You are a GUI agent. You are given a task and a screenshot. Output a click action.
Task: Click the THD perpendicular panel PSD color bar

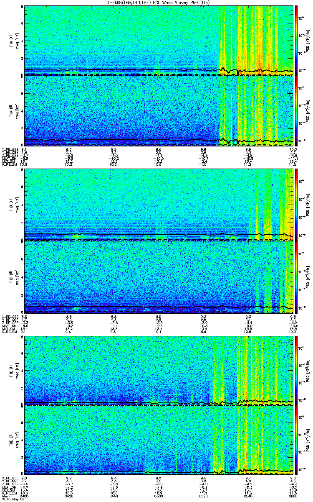tap(296, 205)
